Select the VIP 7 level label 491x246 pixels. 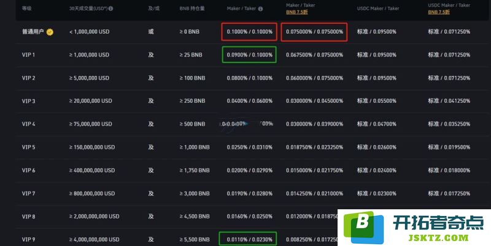[x=28, y=193]
